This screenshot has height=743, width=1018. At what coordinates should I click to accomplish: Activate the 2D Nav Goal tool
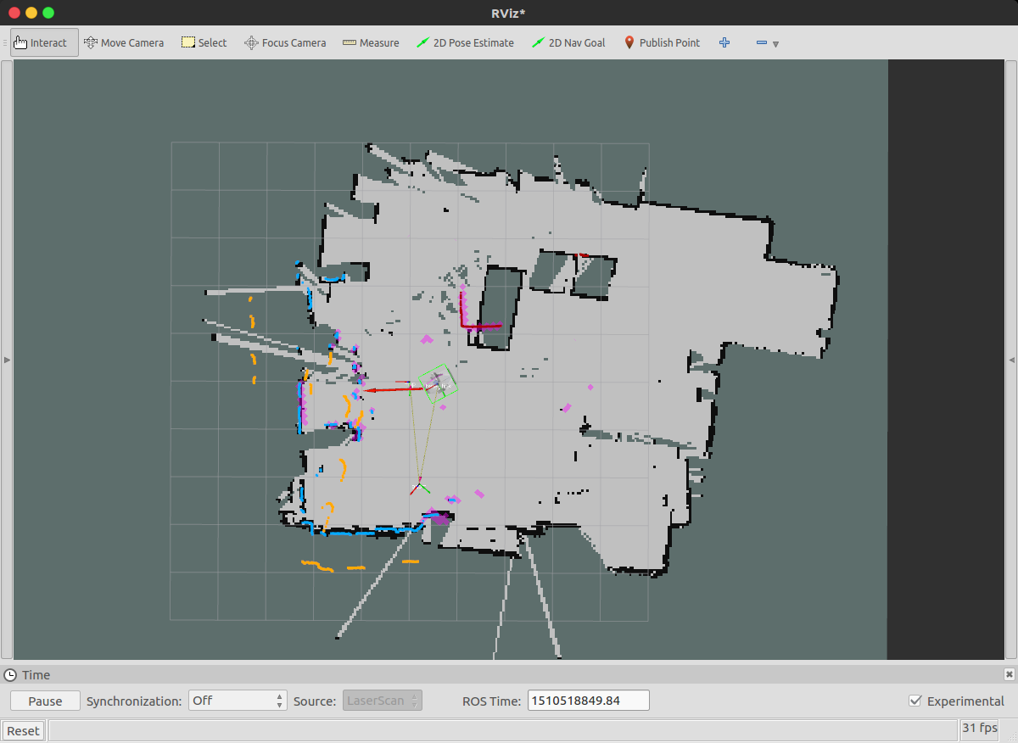tap(568, 42)
